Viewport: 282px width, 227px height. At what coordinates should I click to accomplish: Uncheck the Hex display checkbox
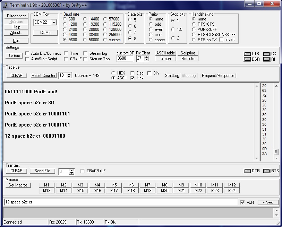(x=133, y=78)
